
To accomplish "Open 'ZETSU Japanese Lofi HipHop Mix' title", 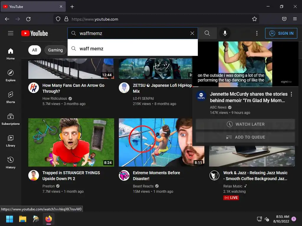I will (163, 88).
